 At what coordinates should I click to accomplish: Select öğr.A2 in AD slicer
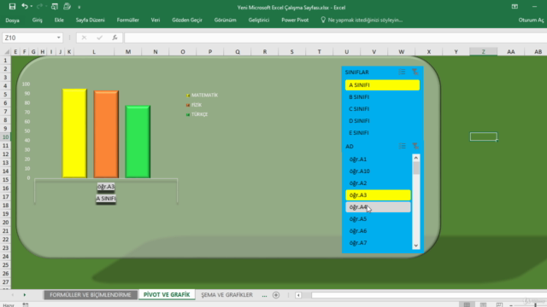[x=378, y=183]
